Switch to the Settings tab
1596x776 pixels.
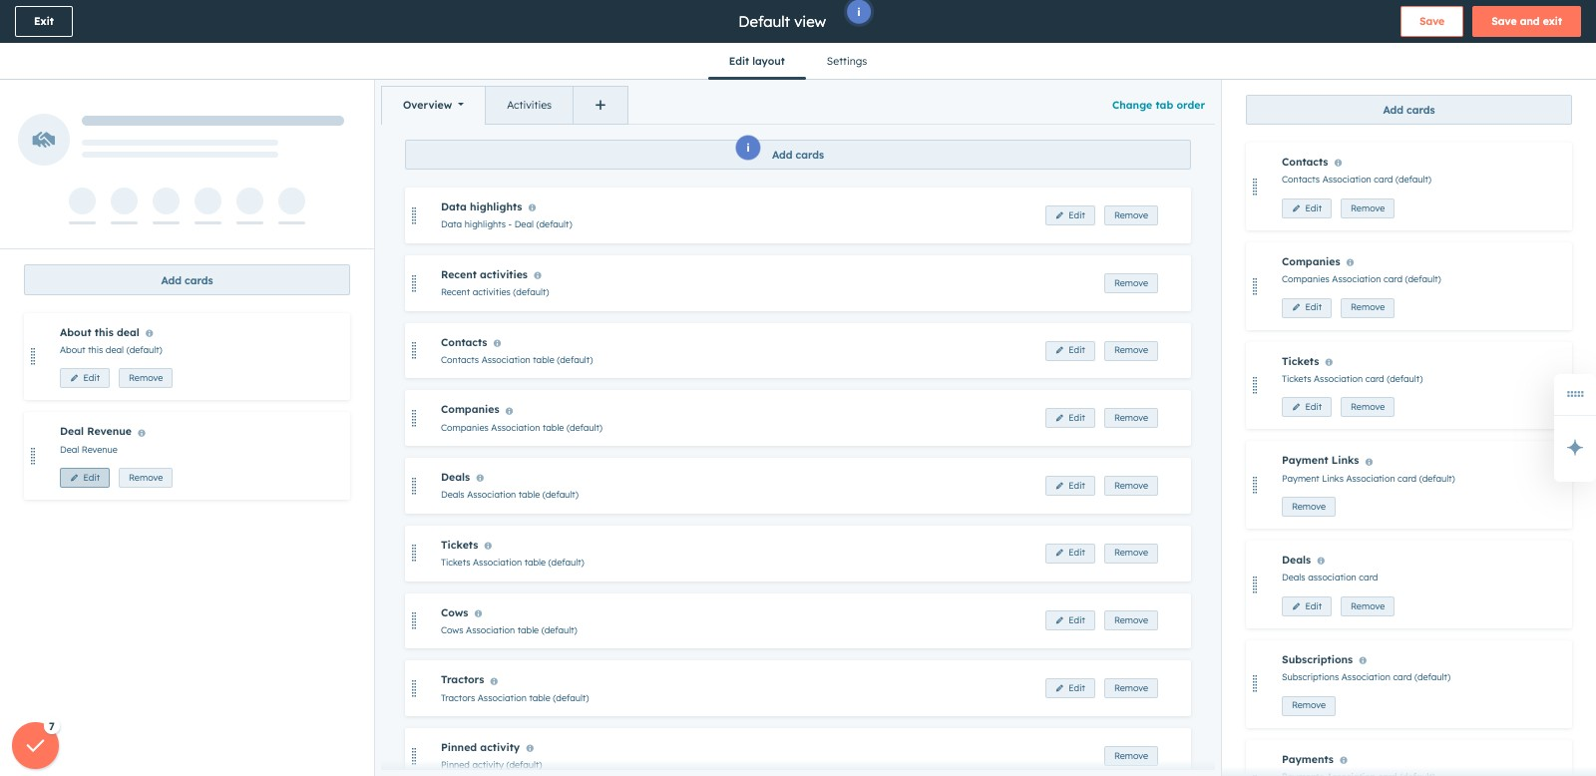click(x=847, y=61)
